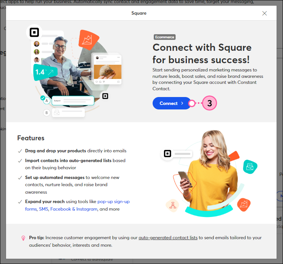This screenshot has width=283, height=264.
Task: Click the orange chart icon near woman
Action: [244, 205]
